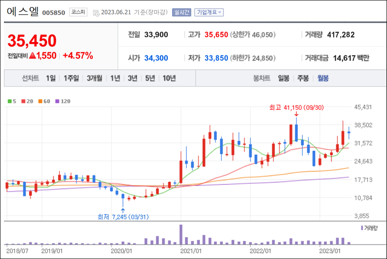
Task: Click the 2018/07 x-axis label
Action: (17, 251)
